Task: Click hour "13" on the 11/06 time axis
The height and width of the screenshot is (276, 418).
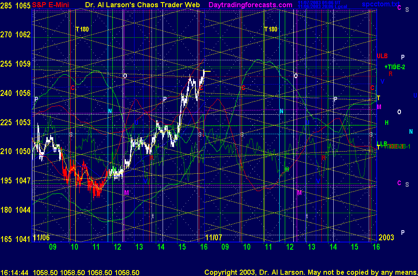Action: point(139,247)
